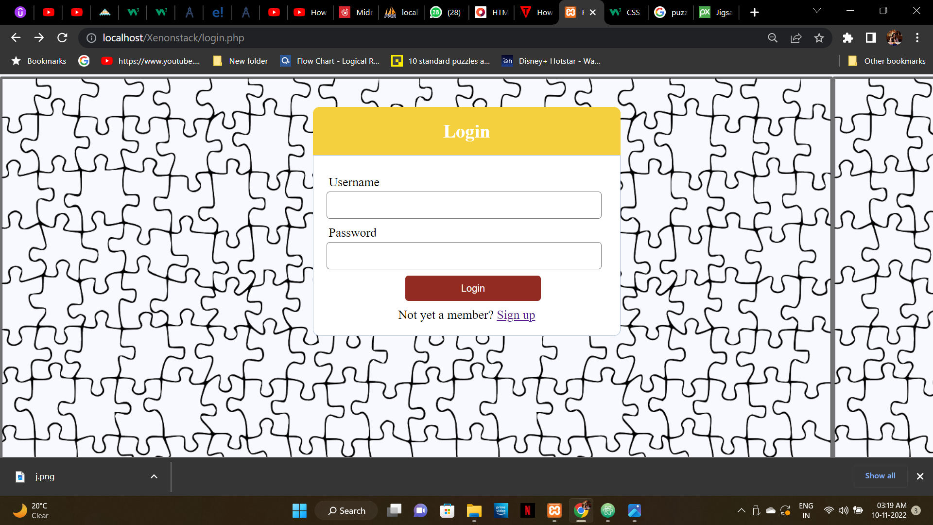Expand the j.png download options chevron

154,476
